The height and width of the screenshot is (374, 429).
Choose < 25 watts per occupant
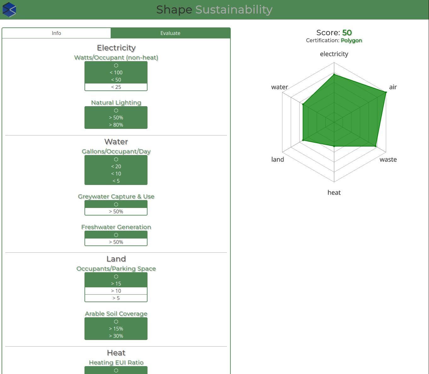[x=116, y=87]
